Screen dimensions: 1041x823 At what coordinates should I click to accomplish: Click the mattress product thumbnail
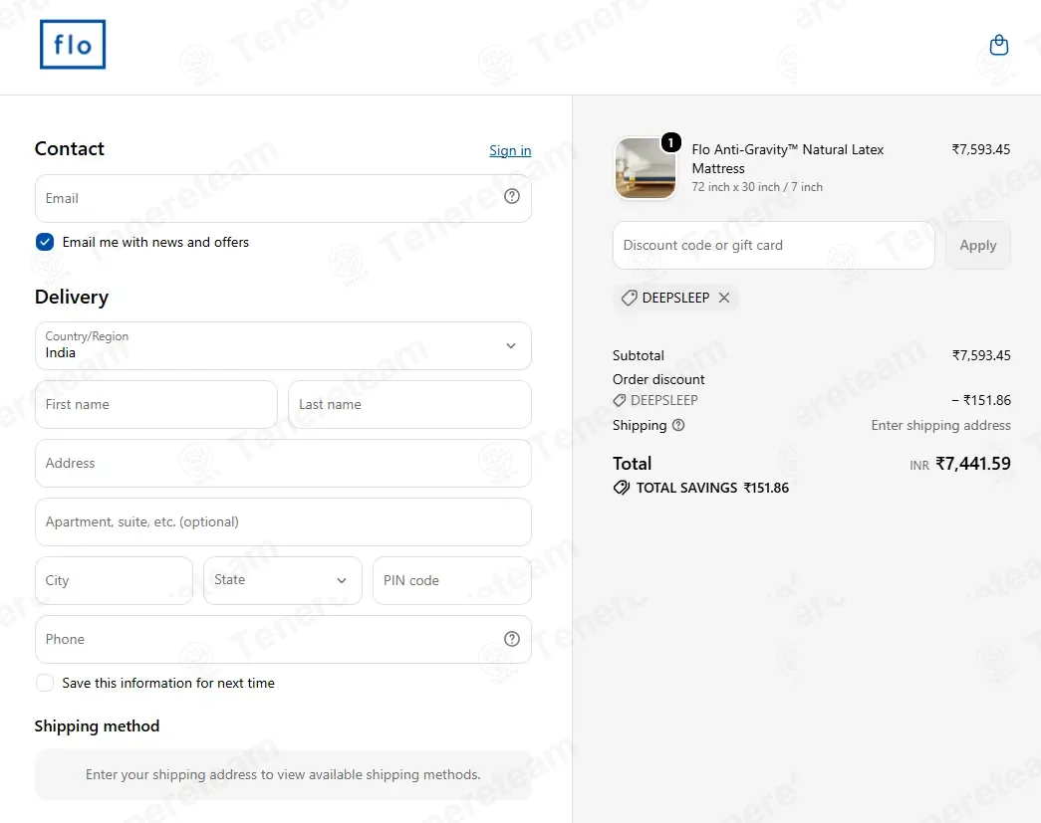(646, 168)
